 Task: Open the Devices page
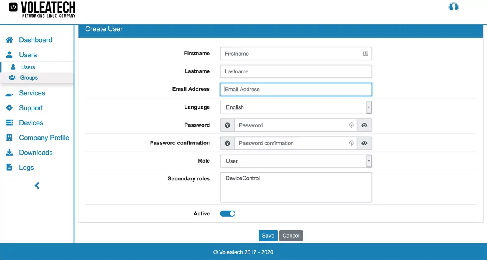(30, 122)
